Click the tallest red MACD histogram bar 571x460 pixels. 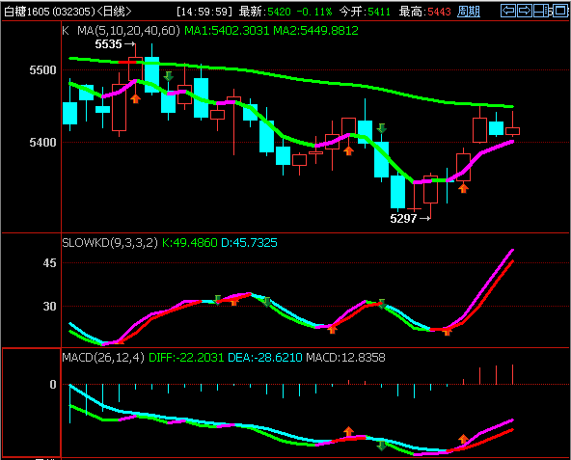[x=512, y=374]
